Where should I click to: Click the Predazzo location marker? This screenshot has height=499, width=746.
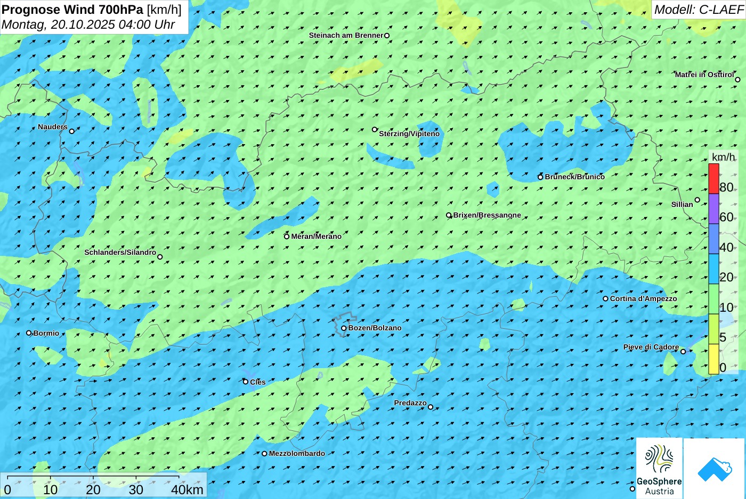pyautogui.click(x=431, y=407)
